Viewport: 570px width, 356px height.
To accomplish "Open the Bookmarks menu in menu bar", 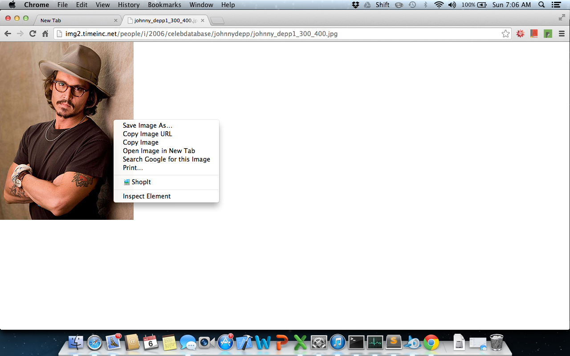I will [x=165, y=5].
